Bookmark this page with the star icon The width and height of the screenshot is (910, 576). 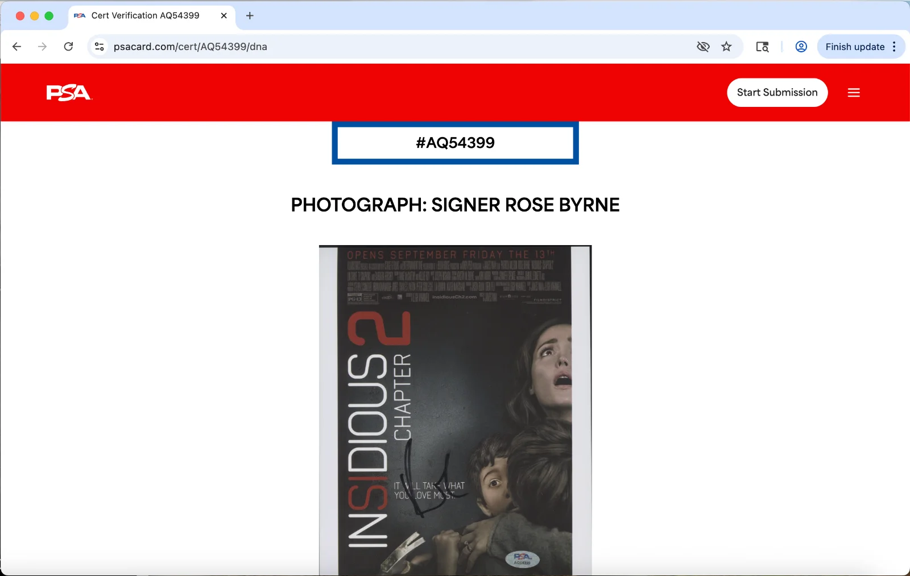point(726,47)
